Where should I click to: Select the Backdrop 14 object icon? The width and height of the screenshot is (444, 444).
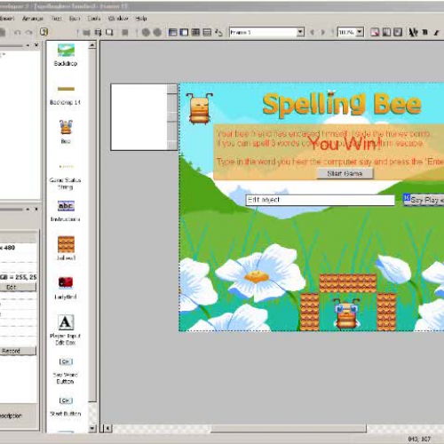click(66, 89)
